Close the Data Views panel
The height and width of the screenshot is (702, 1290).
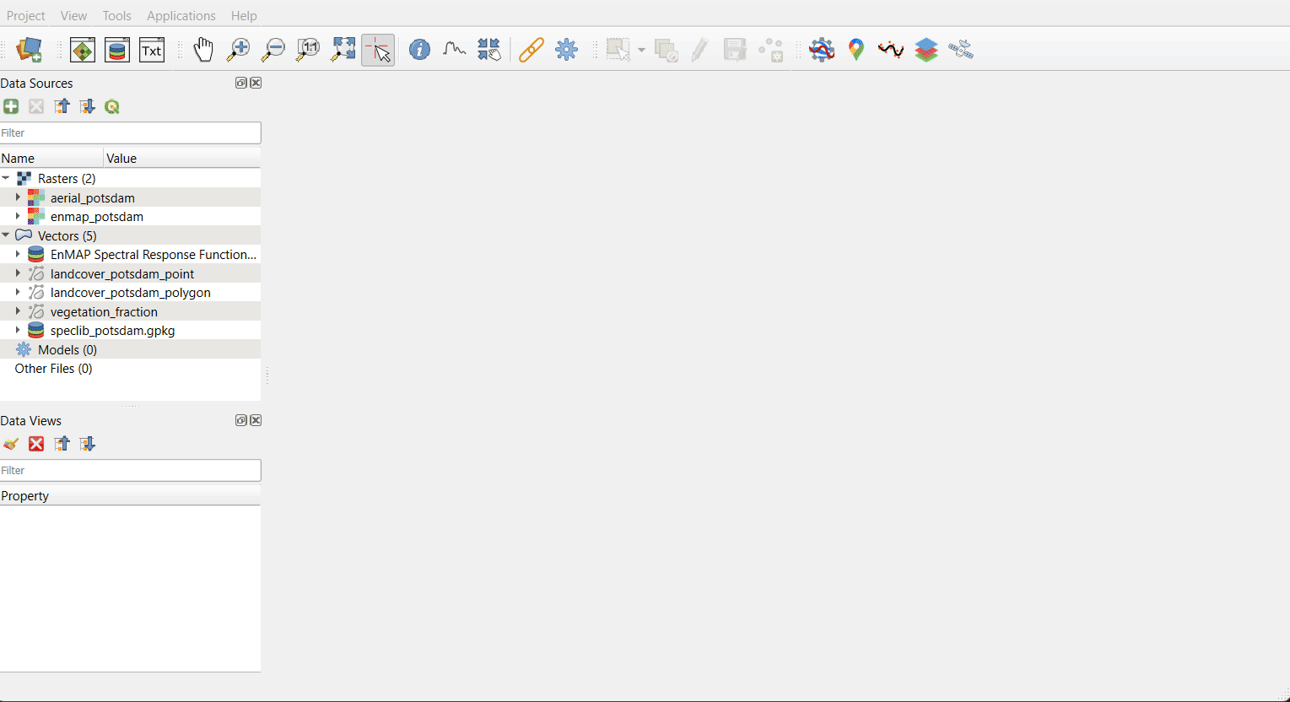256,420
